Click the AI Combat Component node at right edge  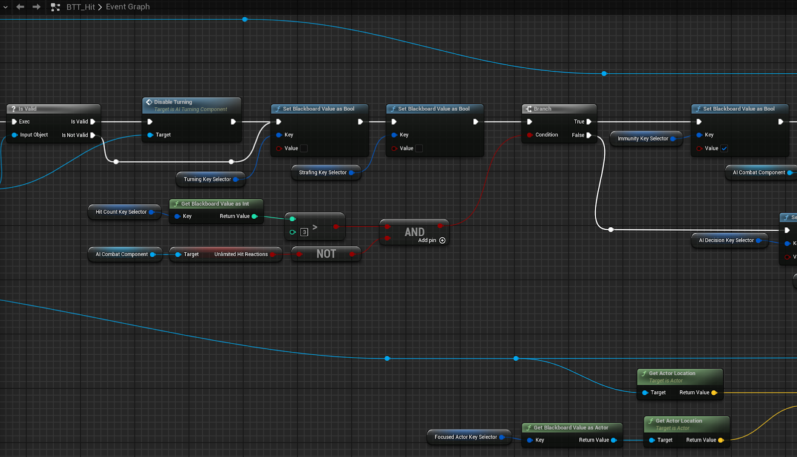(x=761, y=172)
